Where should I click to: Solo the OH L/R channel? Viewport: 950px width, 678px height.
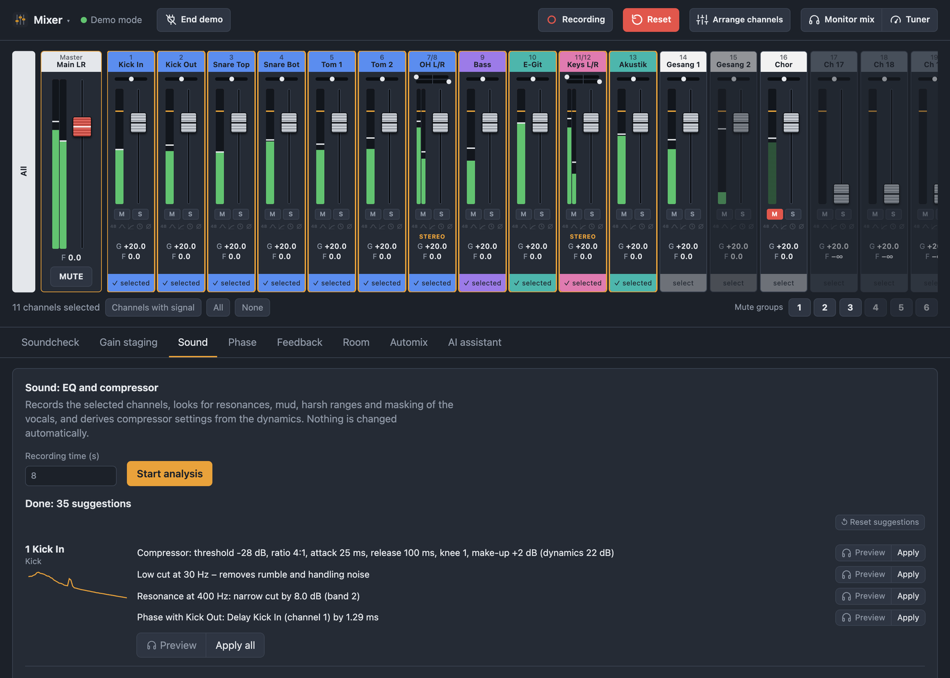441,214
